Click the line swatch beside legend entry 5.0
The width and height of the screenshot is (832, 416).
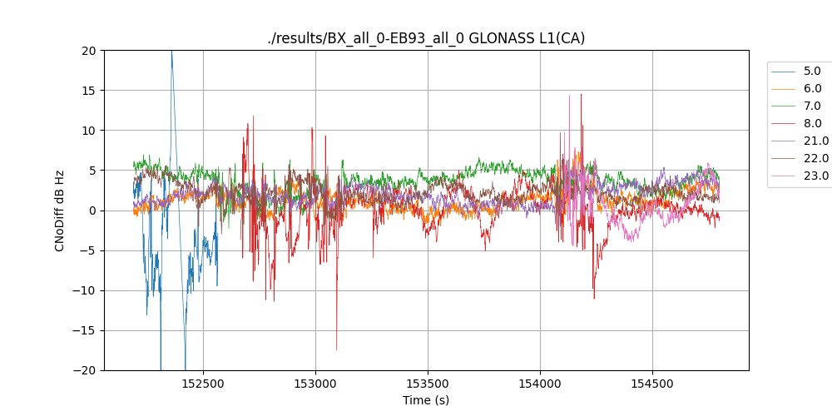click(785, 72)
